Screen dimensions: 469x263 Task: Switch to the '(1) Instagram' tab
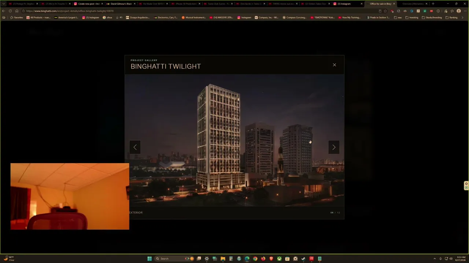[348, 4]
